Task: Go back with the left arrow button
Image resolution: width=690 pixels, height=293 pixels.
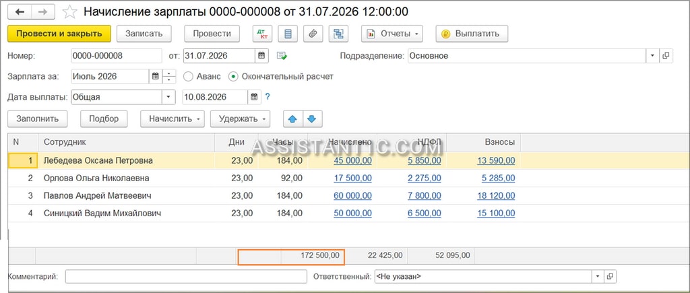Action: click(x=20, y=11)
